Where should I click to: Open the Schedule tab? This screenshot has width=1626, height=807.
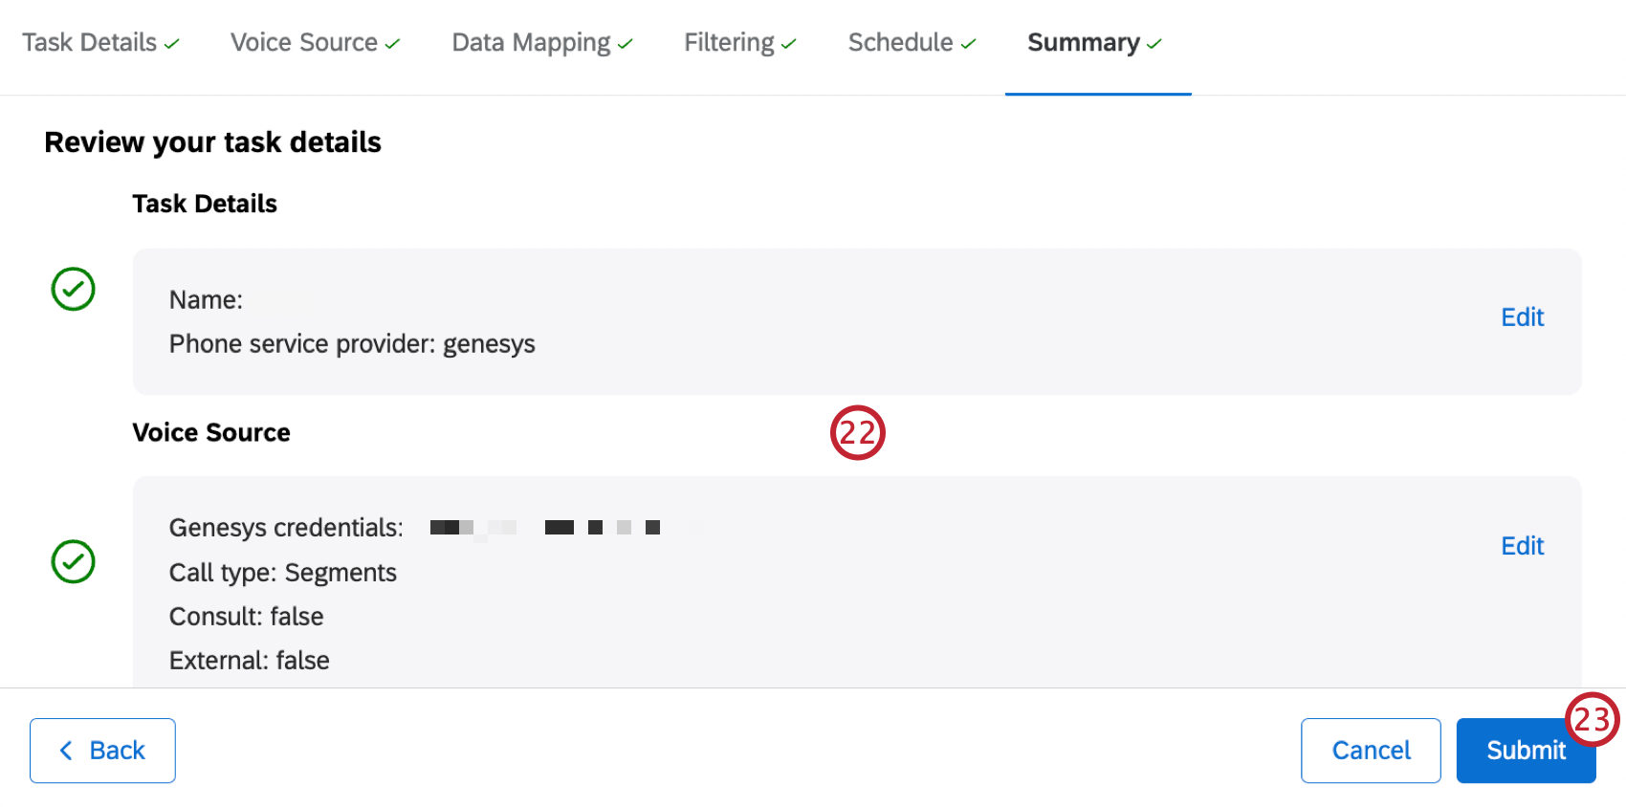[x=900, y=42]
